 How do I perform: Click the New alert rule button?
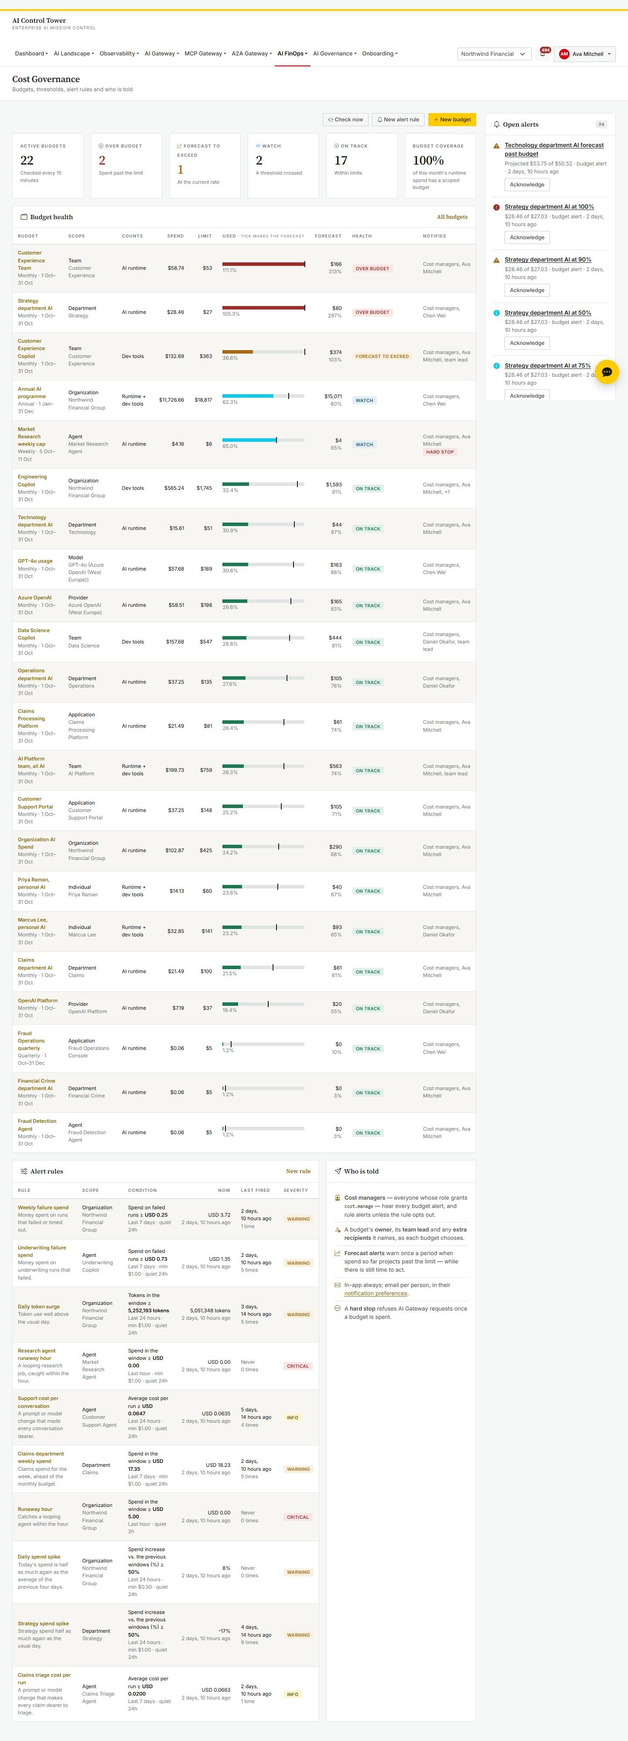point(398,120)
